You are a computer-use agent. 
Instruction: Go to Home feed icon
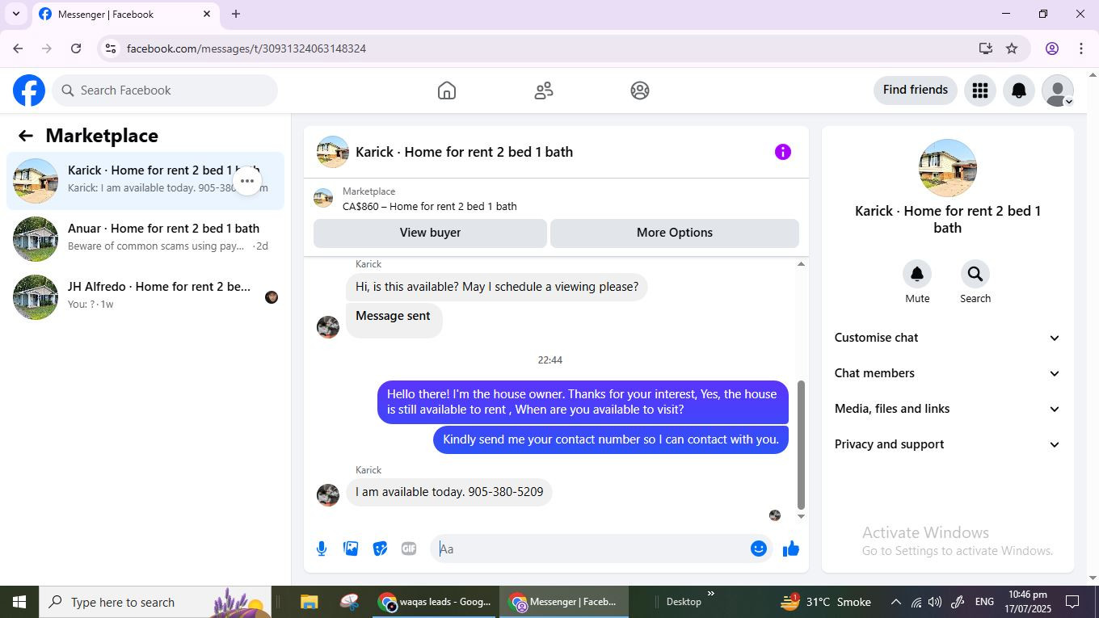point(447,90)
